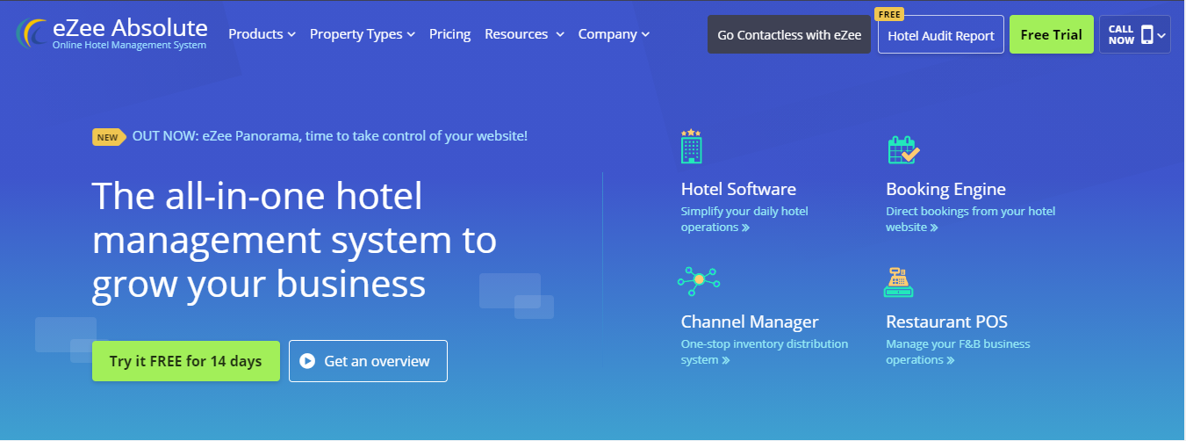This screenshot has height=441, width=1186.
Task: Click Go Contactless with eZee button
Action: tap(789, 35)
